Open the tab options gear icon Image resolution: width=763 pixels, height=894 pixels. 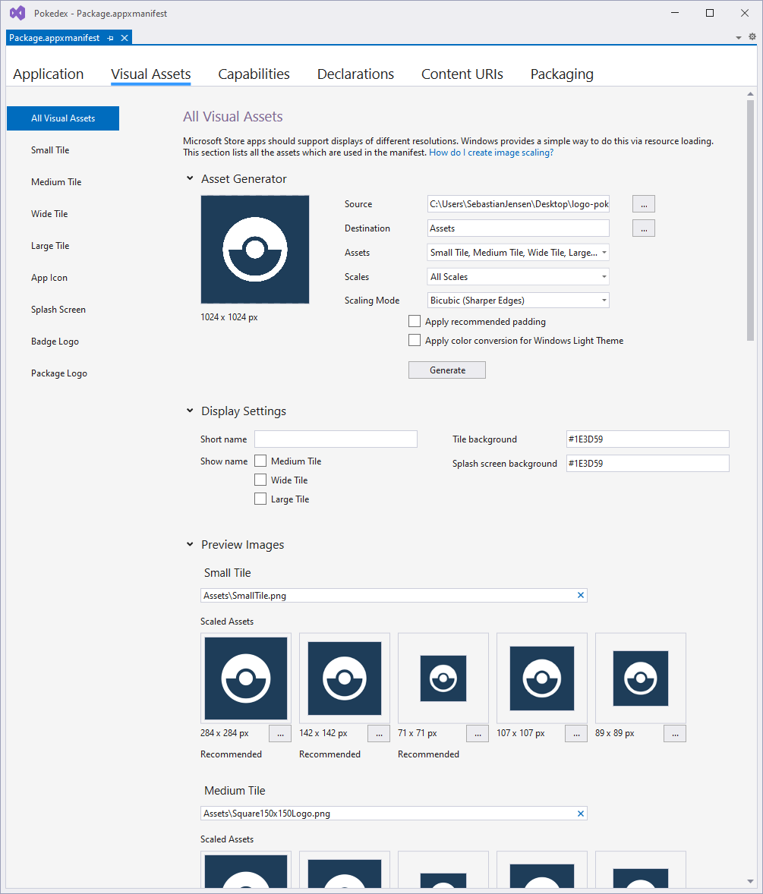click(x=752, y=36)
